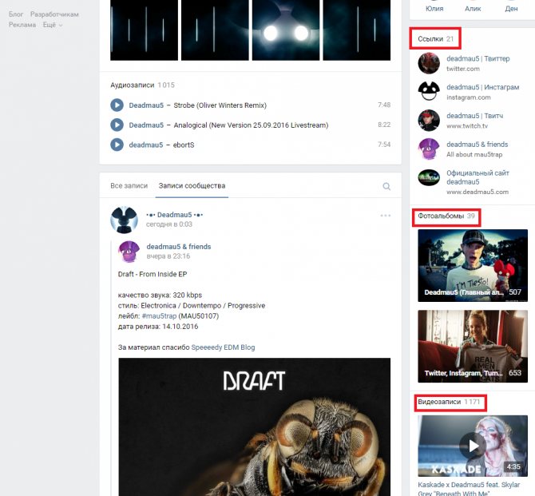Open the Разработчикам link
The image size is (535, 496).
(x=54, y=14)
